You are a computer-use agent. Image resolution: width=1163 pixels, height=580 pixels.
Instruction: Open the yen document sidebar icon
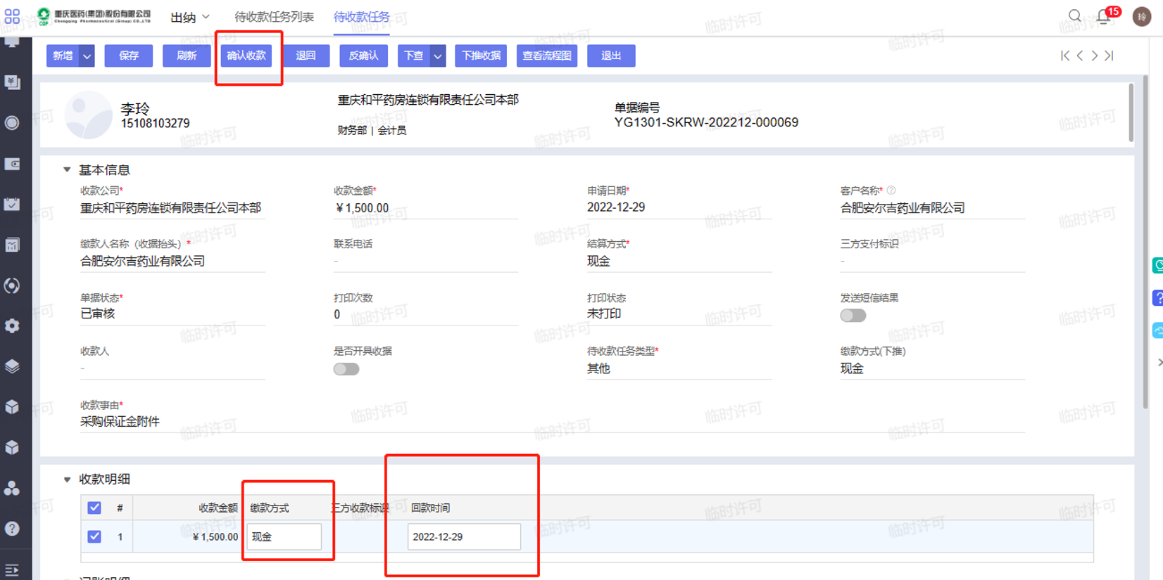click(12, 82)
